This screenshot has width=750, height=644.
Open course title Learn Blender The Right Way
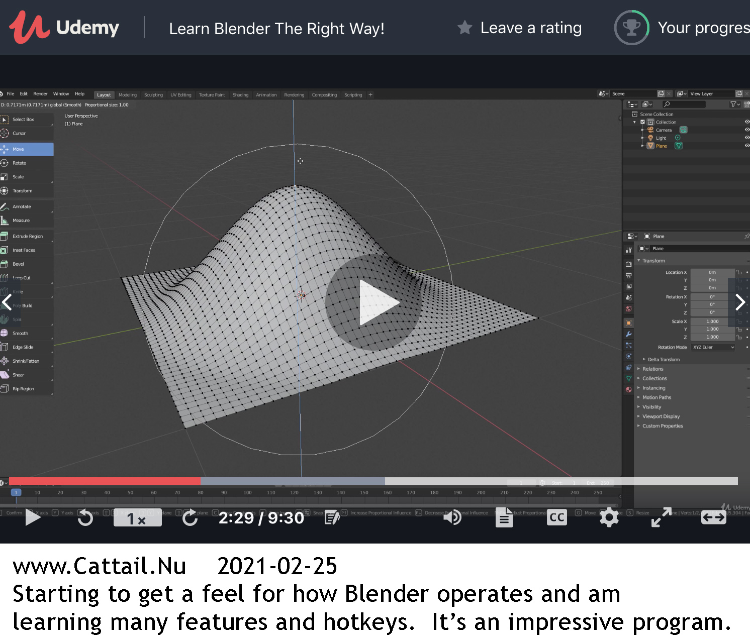point(276,29)
